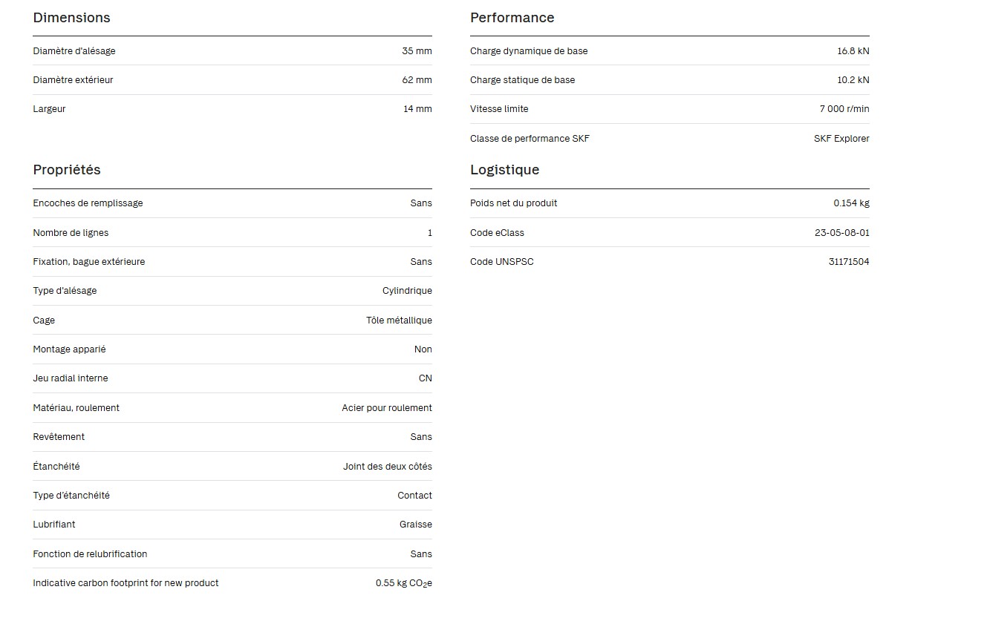
Task: Select the Joint des deux côtés value
Action: point(387,467)
